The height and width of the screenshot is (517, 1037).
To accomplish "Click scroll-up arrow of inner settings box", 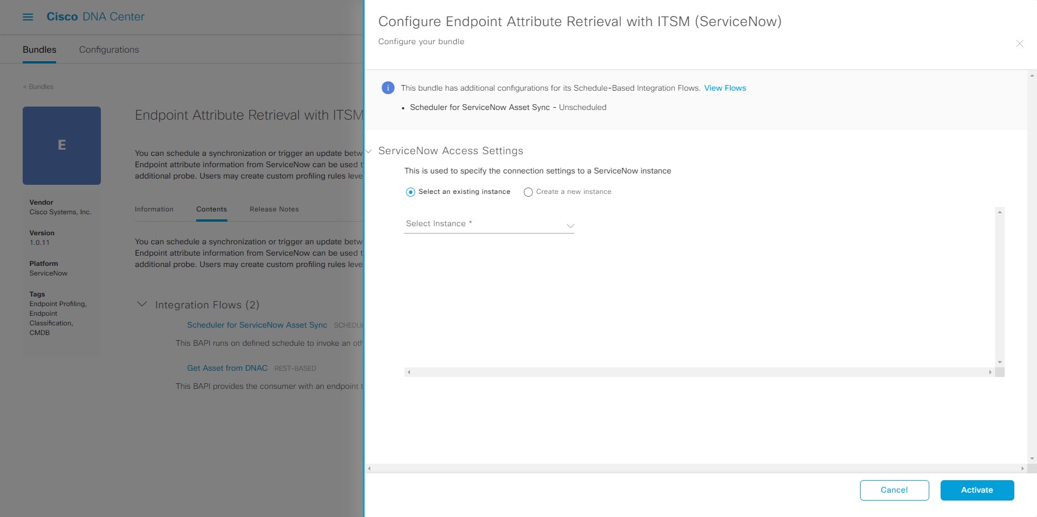I will [1000, 211].
